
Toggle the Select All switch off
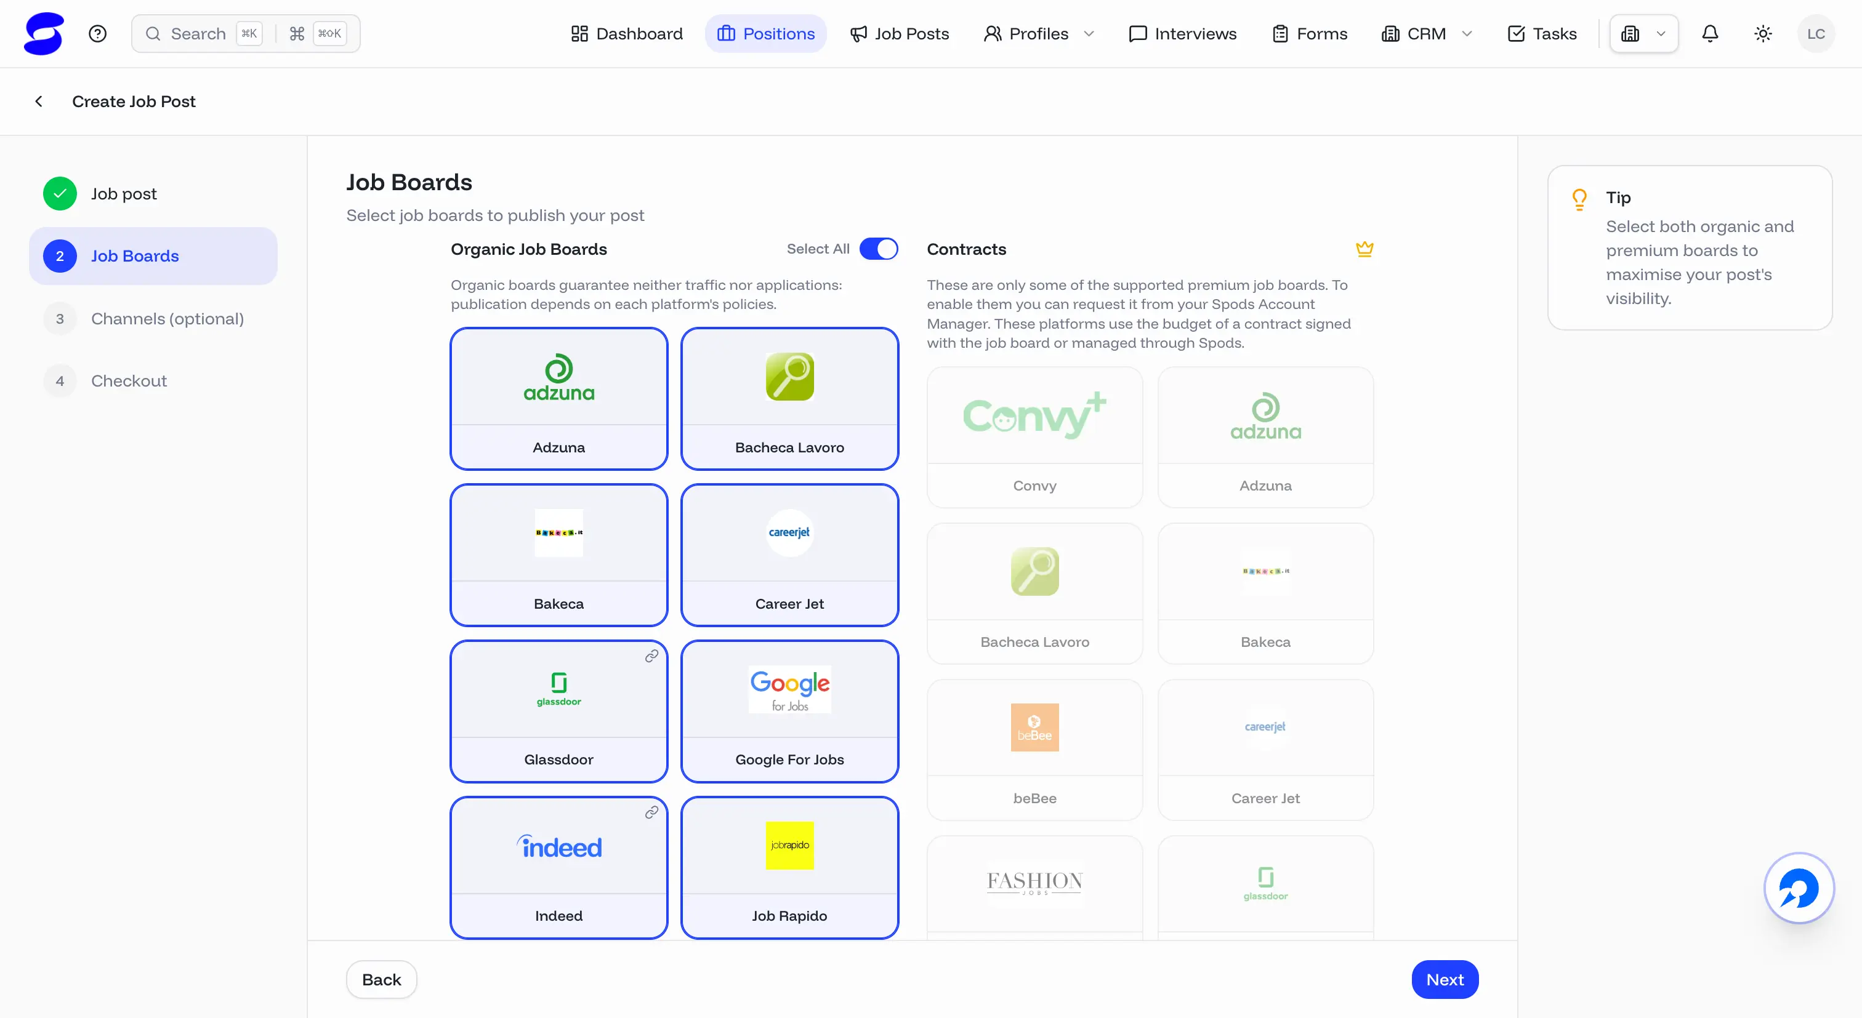coord(878,249)
